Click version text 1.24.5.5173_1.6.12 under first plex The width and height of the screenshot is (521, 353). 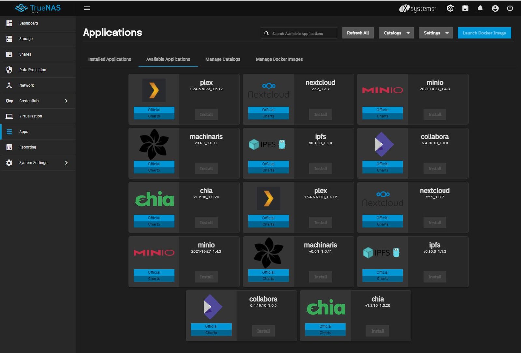pyautogui.click(x=206, y=89)
